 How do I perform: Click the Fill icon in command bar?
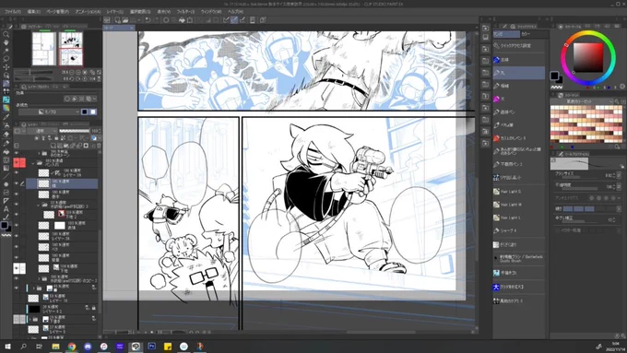coord(182,19)
